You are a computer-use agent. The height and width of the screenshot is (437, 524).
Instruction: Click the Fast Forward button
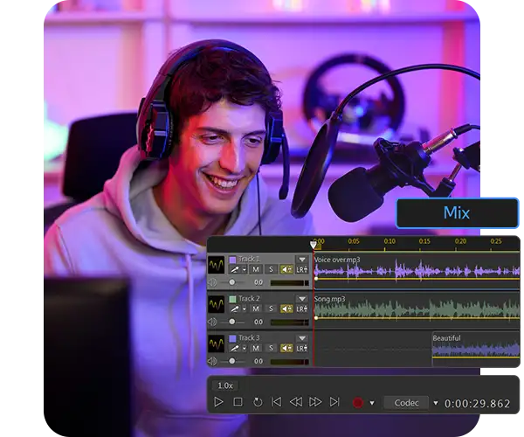(315, 402)
